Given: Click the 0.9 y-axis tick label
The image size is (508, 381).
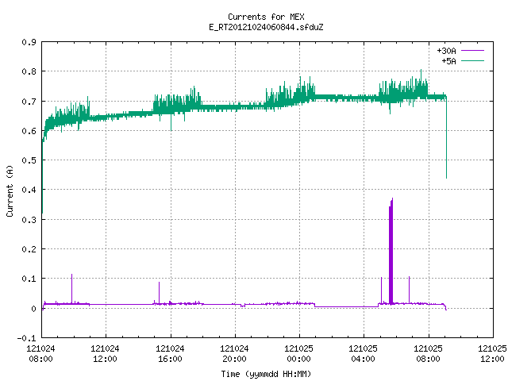Looking at the screenshot, I should (x=29, y=42).
